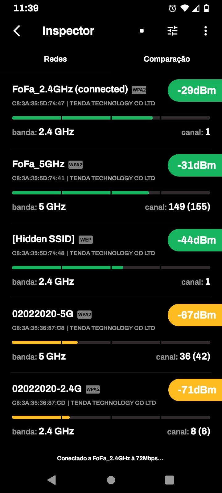The width and height of the screenshot is (222, 493).
Task: Tap the Android home circle button
Action: pos(111,480)
